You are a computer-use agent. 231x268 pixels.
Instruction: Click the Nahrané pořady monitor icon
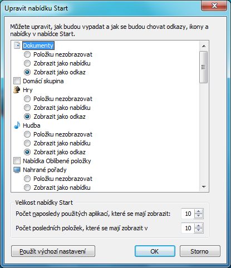click(x=17, y=170)
